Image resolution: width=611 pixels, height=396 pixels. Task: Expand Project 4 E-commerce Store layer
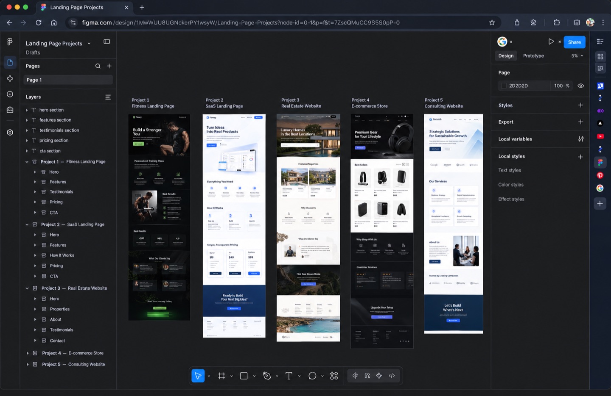[28, 353]
